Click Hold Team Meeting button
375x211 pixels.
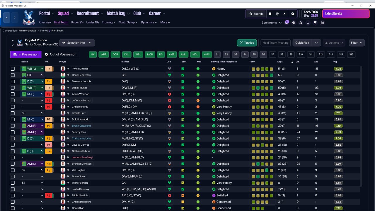[276, 43]
